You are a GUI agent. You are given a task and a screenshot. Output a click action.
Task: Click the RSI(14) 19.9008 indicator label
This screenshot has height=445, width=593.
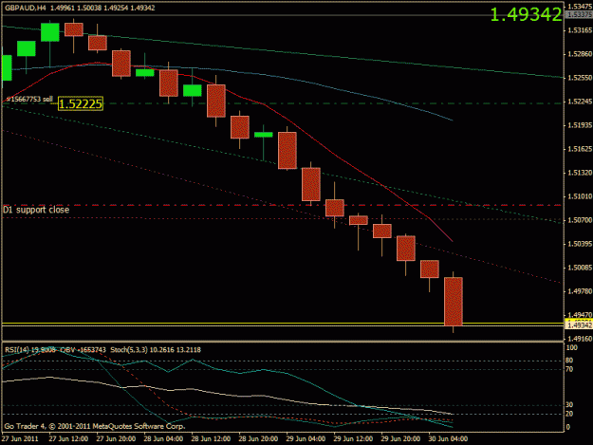[x=30, y=350]
